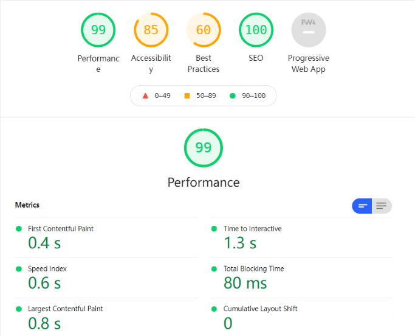Click green dot beside Speed Index
Image resolution: width=415 pixels, height=336 pixels.
[x=19, y=269]
